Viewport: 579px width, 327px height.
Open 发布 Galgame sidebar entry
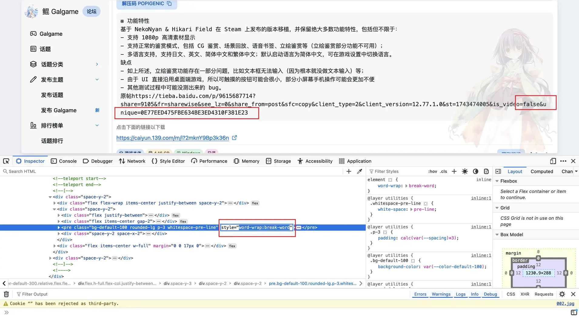tap(59, 110)
